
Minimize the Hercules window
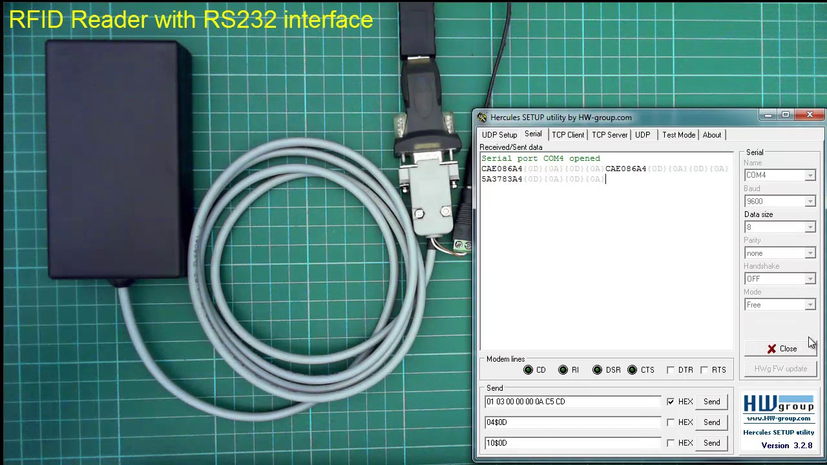click(768, 115)
